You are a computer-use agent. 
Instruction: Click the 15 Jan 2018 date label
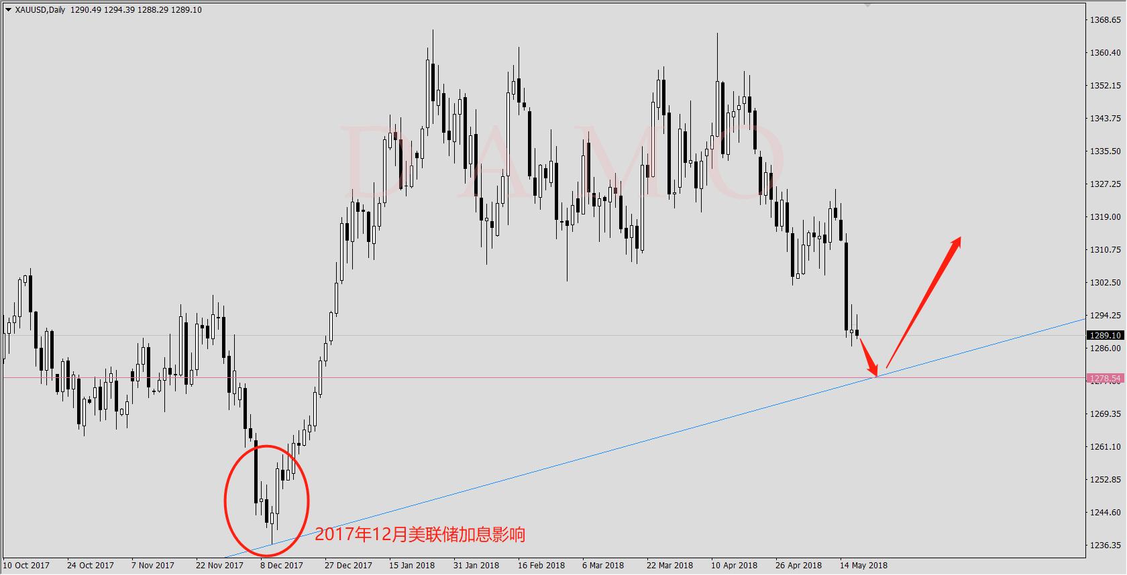pyautogui.click(x=412, y=566)
